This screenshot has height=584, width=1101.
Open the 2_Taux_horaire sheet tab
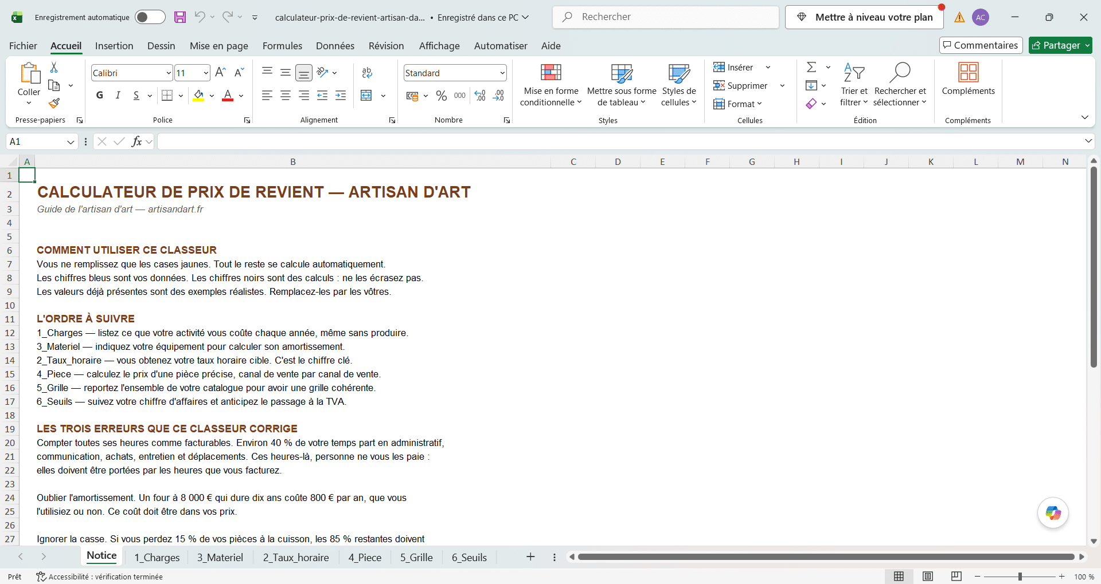(x=296, y=557)
